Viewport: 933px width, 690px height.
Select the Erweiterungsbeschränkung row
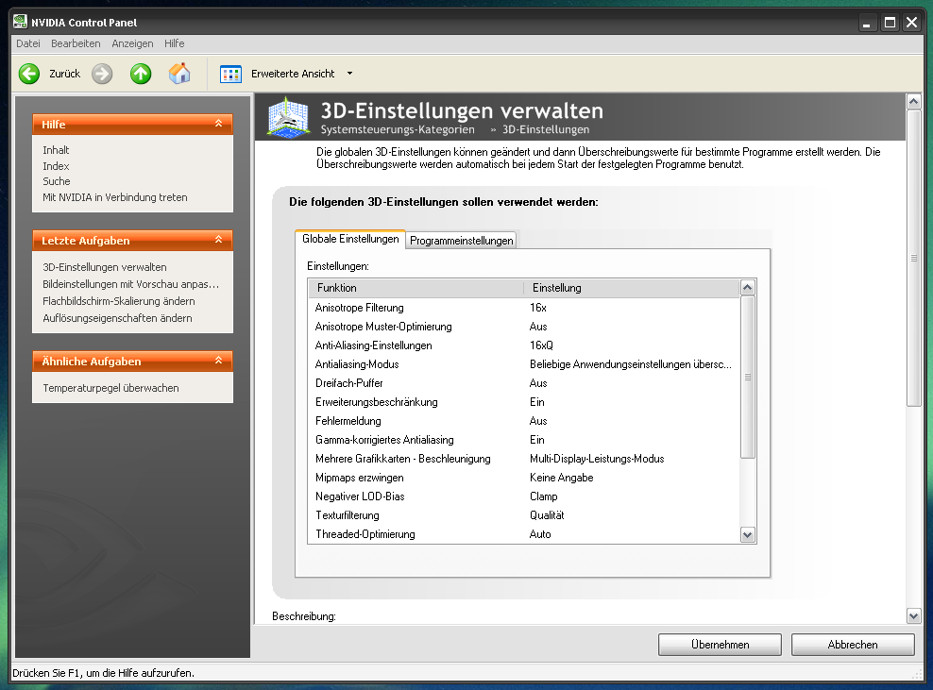point(524,402)
